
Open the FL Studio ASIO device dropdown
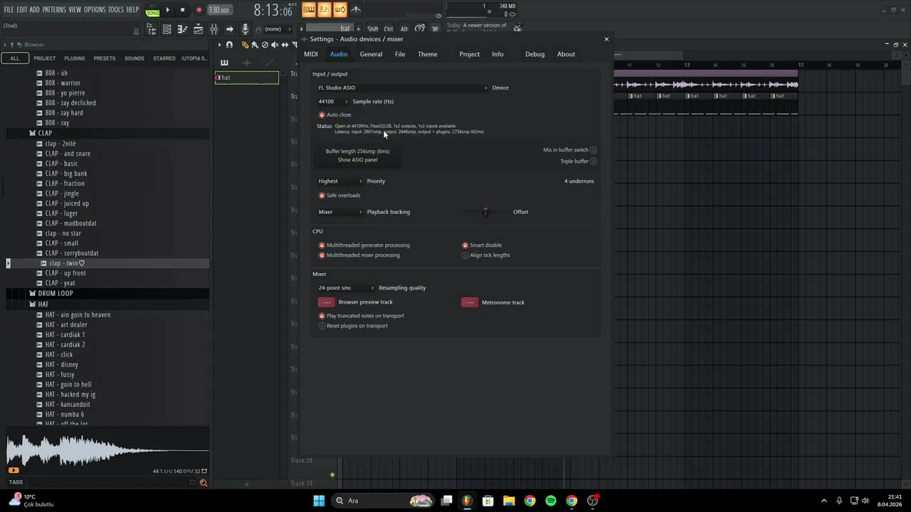[x=403, y=87]
